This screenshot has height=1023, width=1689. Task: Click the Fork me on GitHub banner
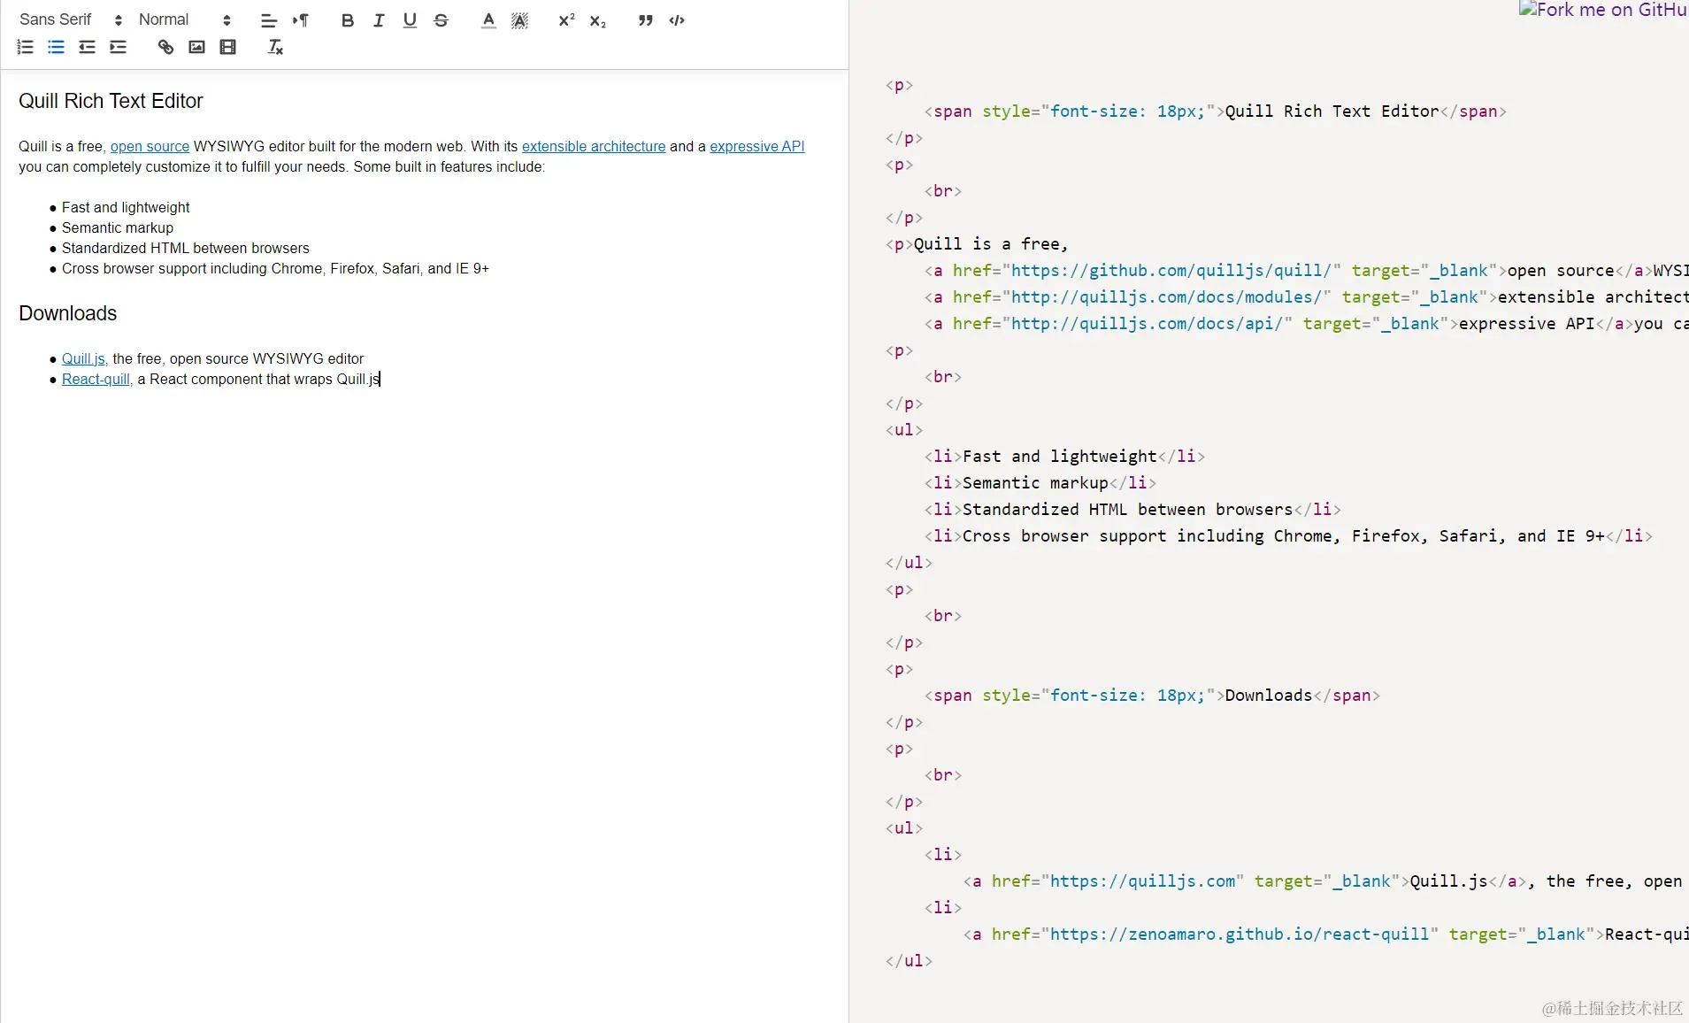point(1603,10)
